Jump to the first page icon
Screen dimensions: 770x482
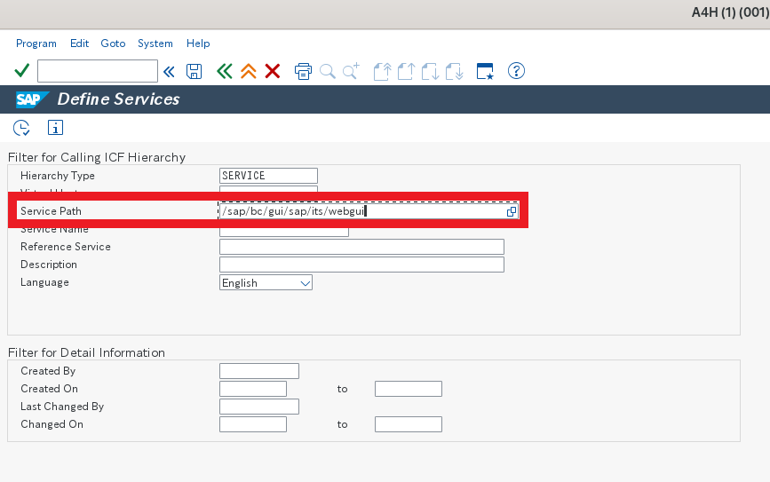[x=383, y=71]
